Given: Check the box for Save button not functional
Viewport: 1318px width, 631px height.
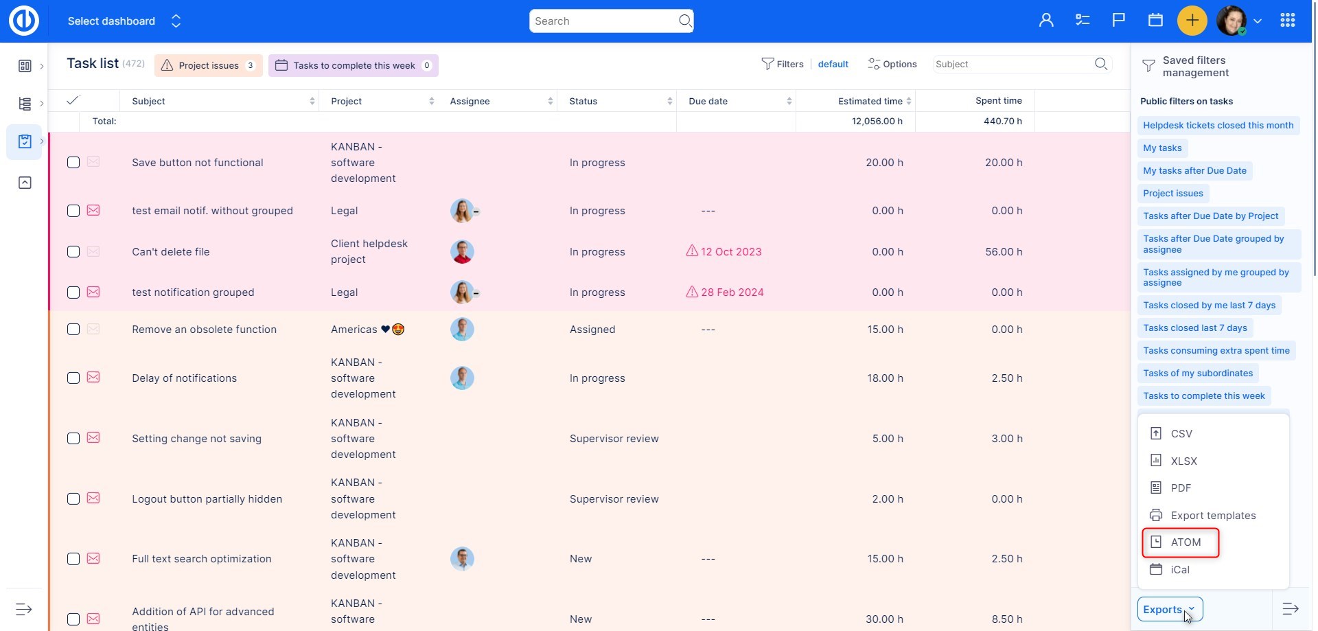Looking at the screenshot, I should (73, 163).
